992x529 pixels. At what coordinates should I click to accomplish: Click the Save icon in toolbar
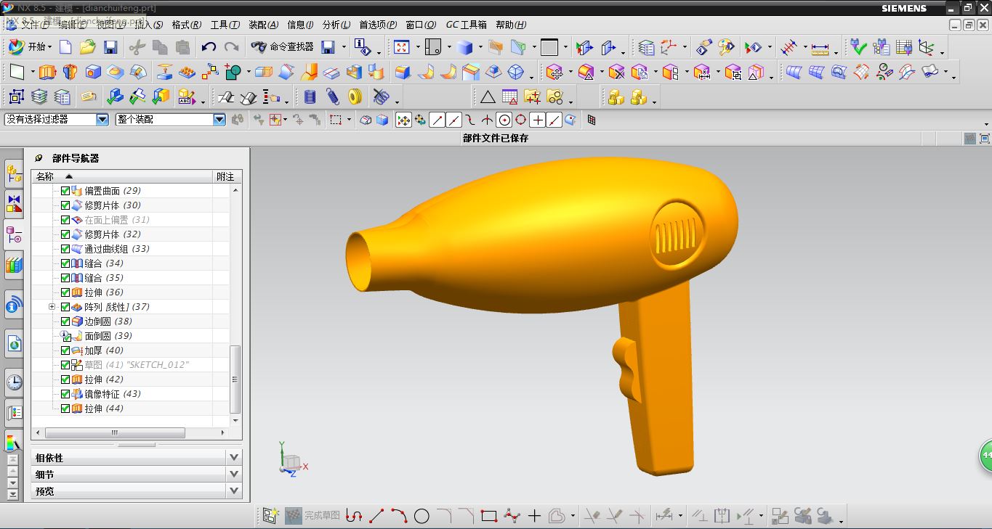110,47
